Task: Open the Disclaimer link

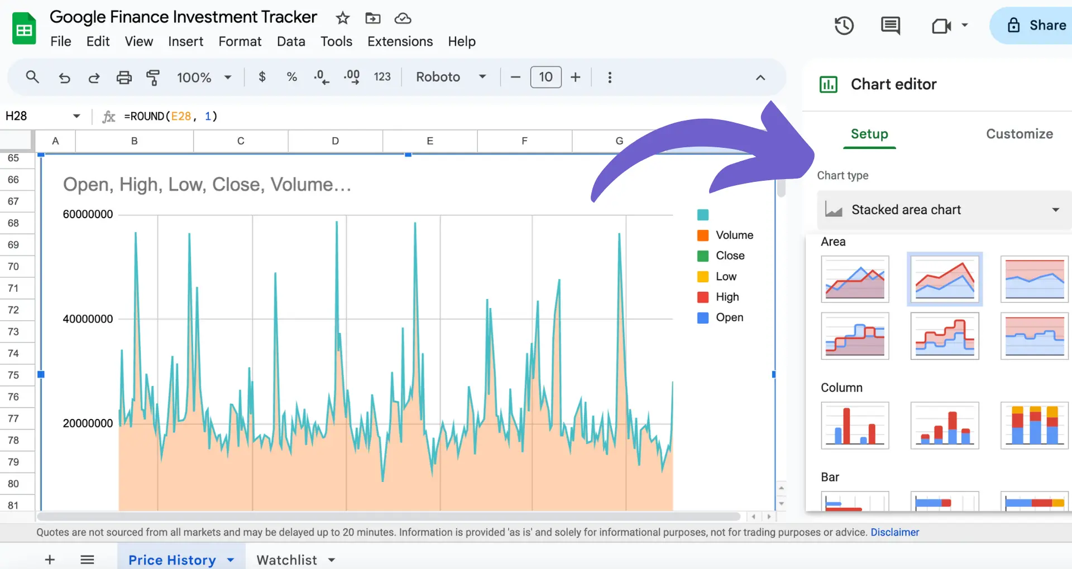Action: point(894,532)
